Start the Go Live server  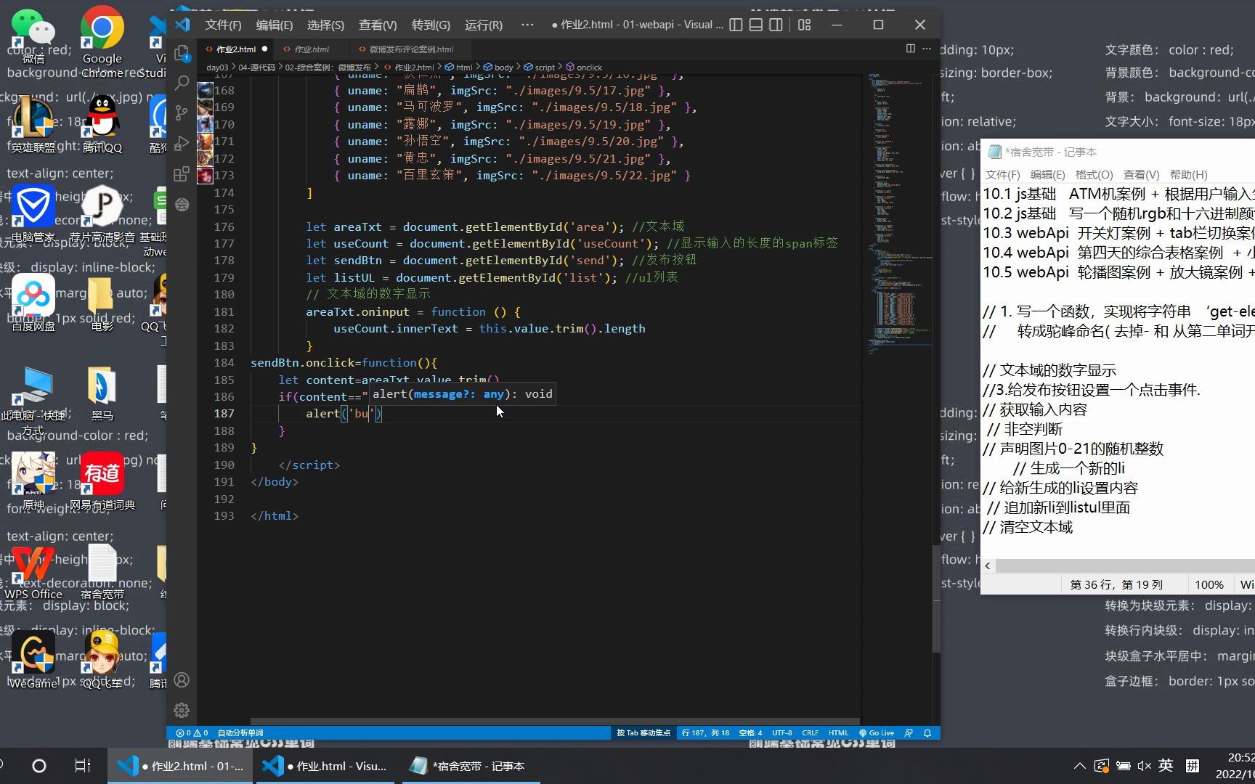coord(877,733)
